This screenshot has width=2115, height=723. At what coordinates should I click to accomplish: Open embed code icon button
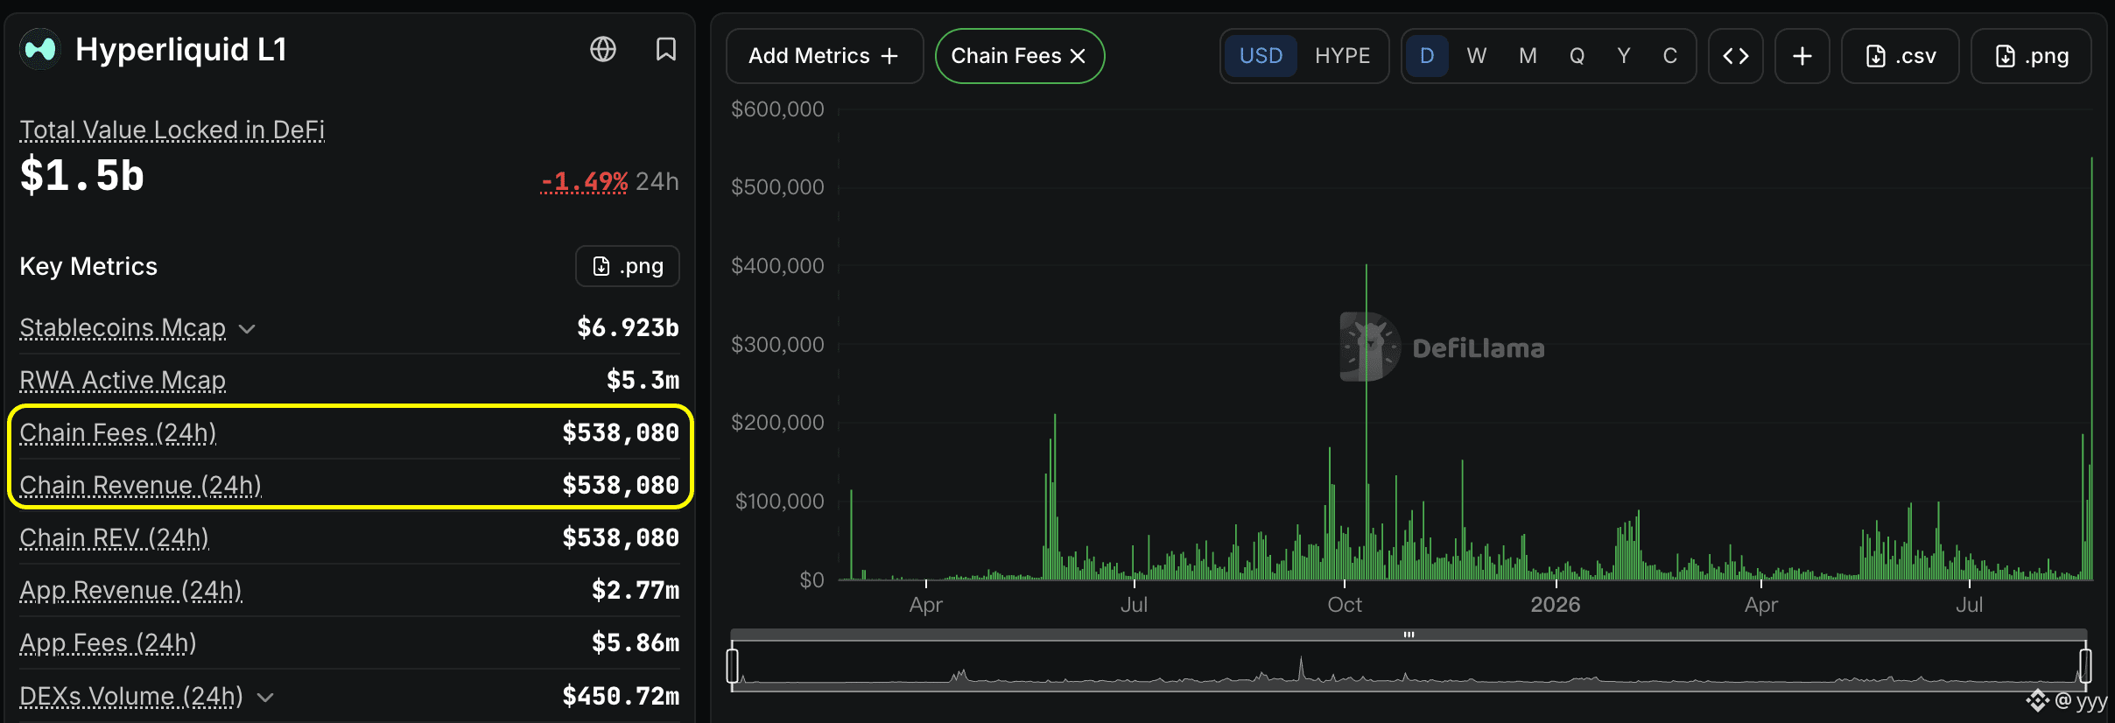[1736, 56]
